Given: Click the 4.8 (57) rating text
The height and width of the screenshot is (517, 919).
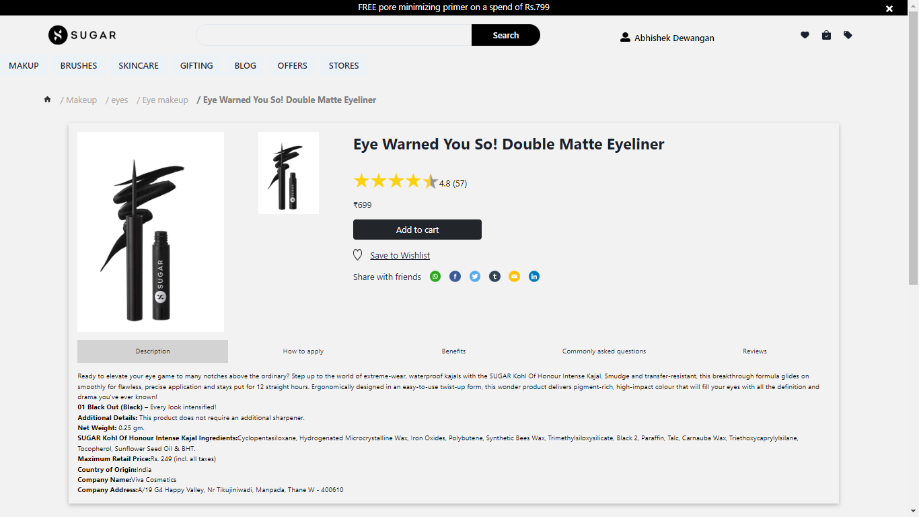Looking at the screenshot, I should point(453,183).
